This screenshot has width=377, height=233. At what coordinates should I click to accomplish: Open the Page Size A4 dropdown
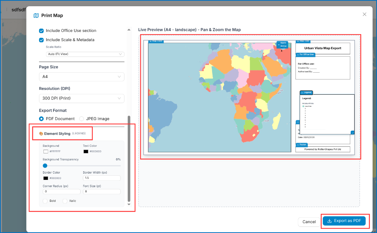point(82,77)
